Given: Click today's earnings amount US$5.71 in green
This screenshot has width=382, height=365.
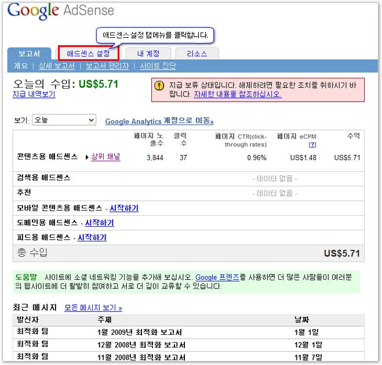Looking at the screenshot, I should pos(99,84).
